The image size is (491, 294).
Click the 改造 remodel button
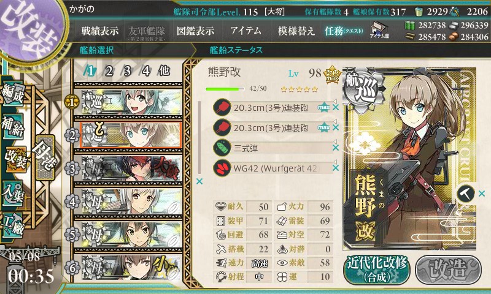point(448,270)
